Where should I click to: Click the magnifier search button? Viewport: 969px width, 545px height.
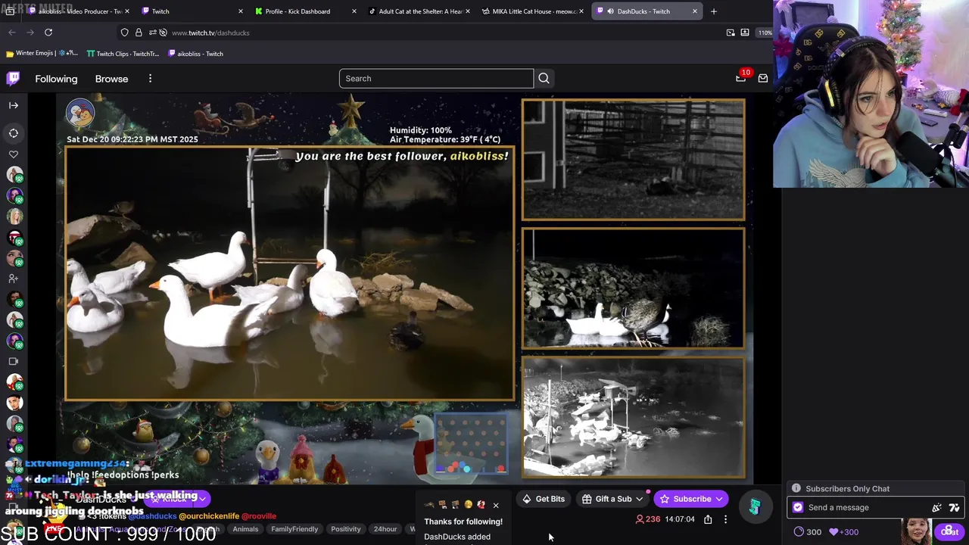pyautogui.click(x=544, y=79)
